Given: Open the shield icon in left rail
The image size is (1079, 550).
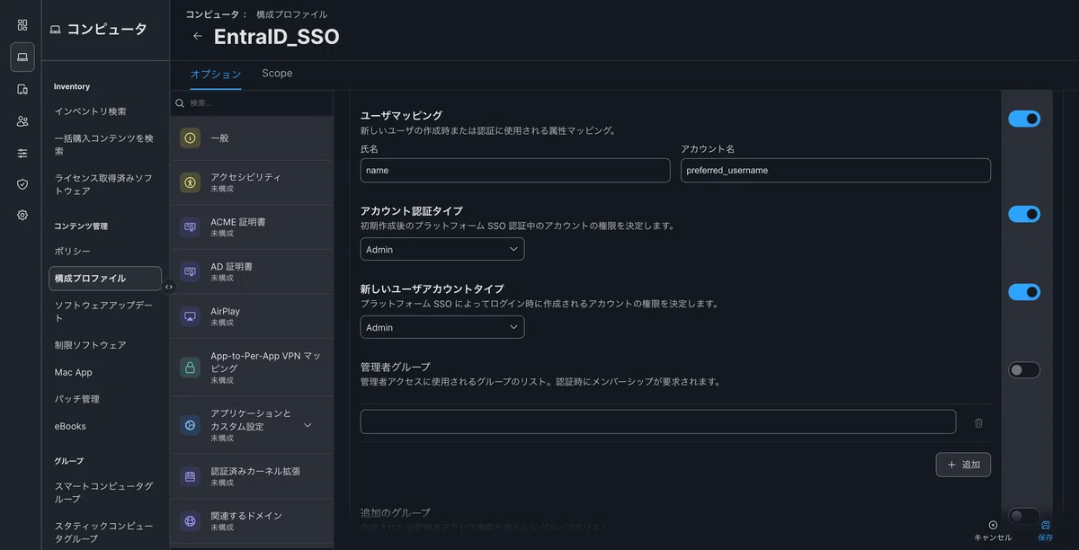Looking at the screenshot, I should [22, 184].
